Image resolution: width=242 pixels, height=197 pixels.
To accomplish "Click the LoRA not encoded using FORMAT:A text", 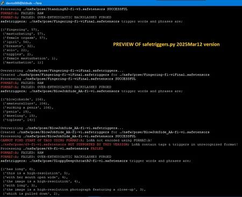I will (119, 140).
